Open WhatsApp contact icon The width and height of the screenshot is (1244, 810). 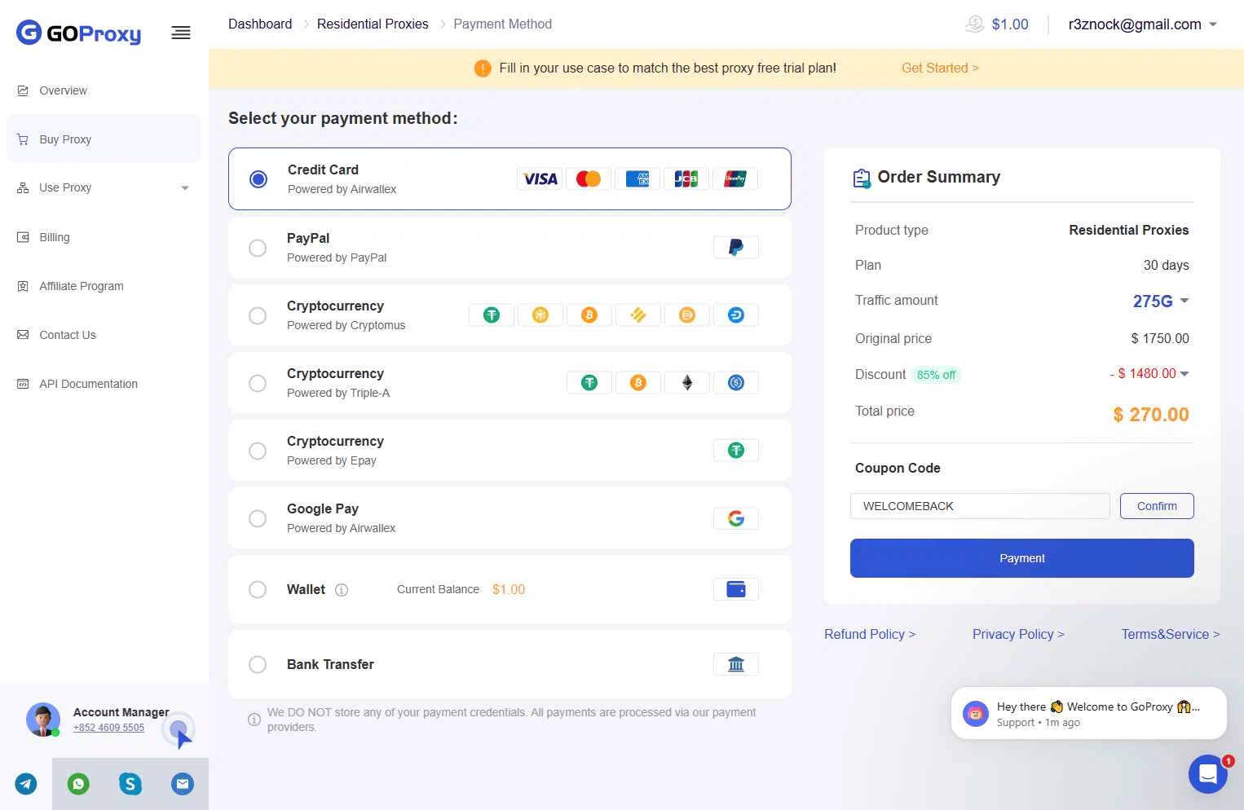(x=78, y=784)
